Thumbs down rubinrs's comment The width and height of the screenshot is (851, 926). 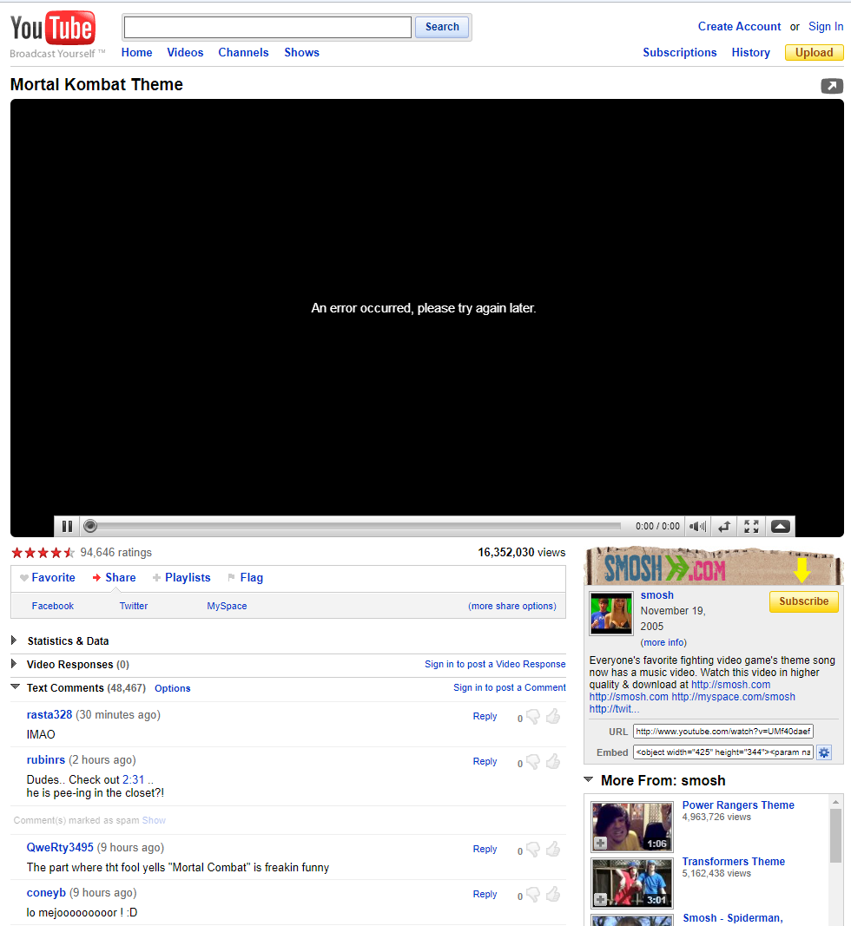click(533, 761)
